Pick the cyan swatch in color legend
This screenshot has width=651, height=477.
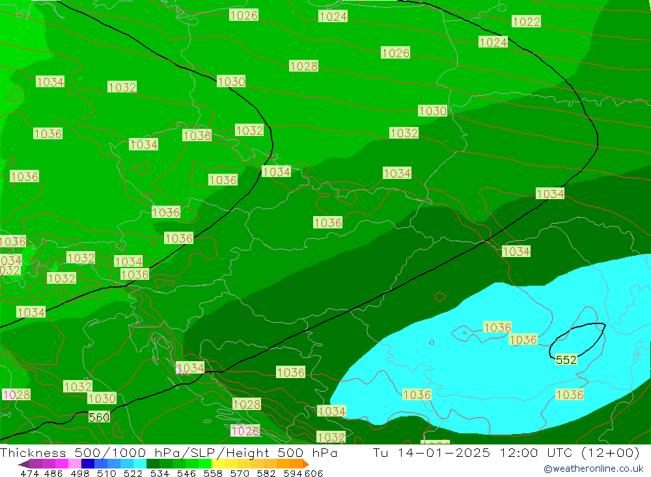tap(140, 464)
